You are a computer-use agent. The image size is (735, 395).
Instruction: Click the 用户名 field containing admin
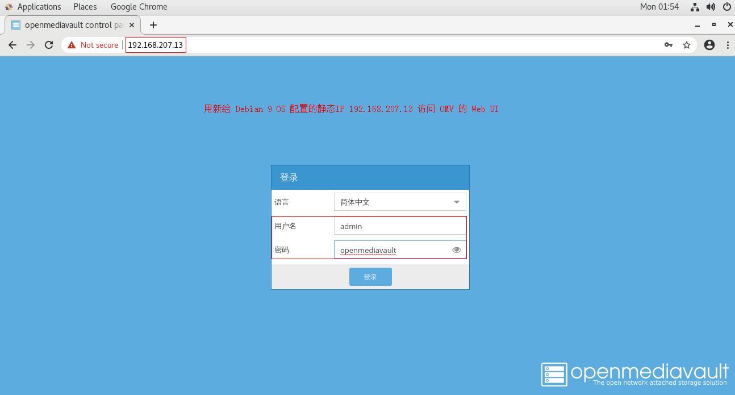400,226
